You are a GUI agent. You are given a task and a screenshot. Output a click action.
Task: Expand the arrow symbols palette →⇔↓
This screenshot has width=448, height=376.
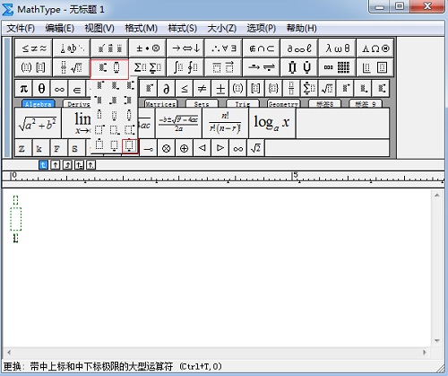(185, 48)
